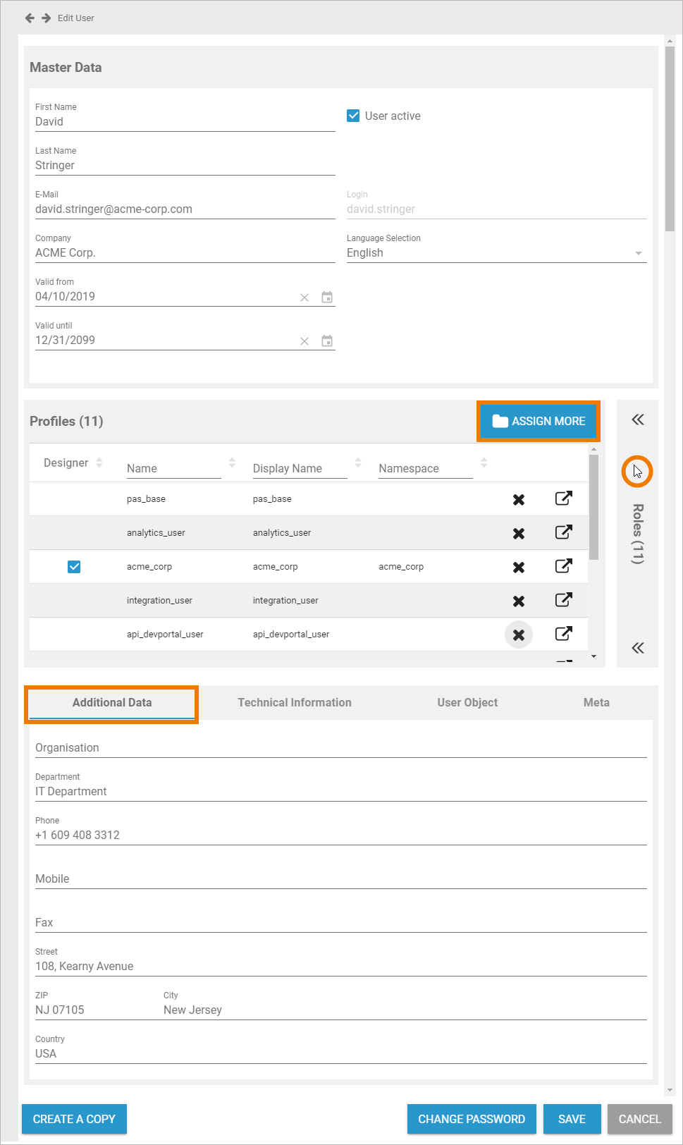The image size is (683, 1145).
Task: Uncheck the User active checkbox
Action: (x=353, y=116)
